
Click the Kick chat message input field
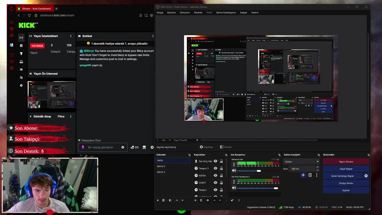coord(103,147)
